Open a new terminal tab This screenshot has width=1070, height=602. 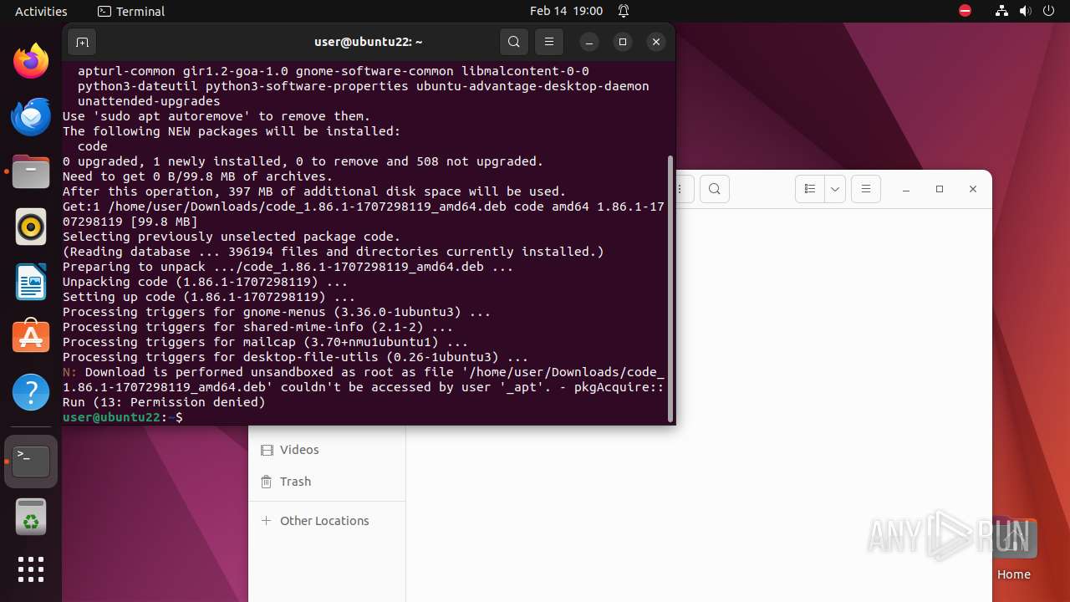click(x=82, y=42)
